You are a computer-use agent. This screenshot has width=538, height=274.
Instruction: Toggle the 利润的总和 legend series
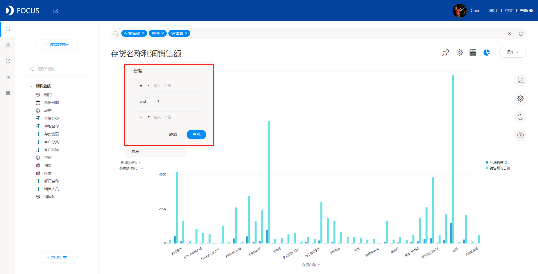496,162
